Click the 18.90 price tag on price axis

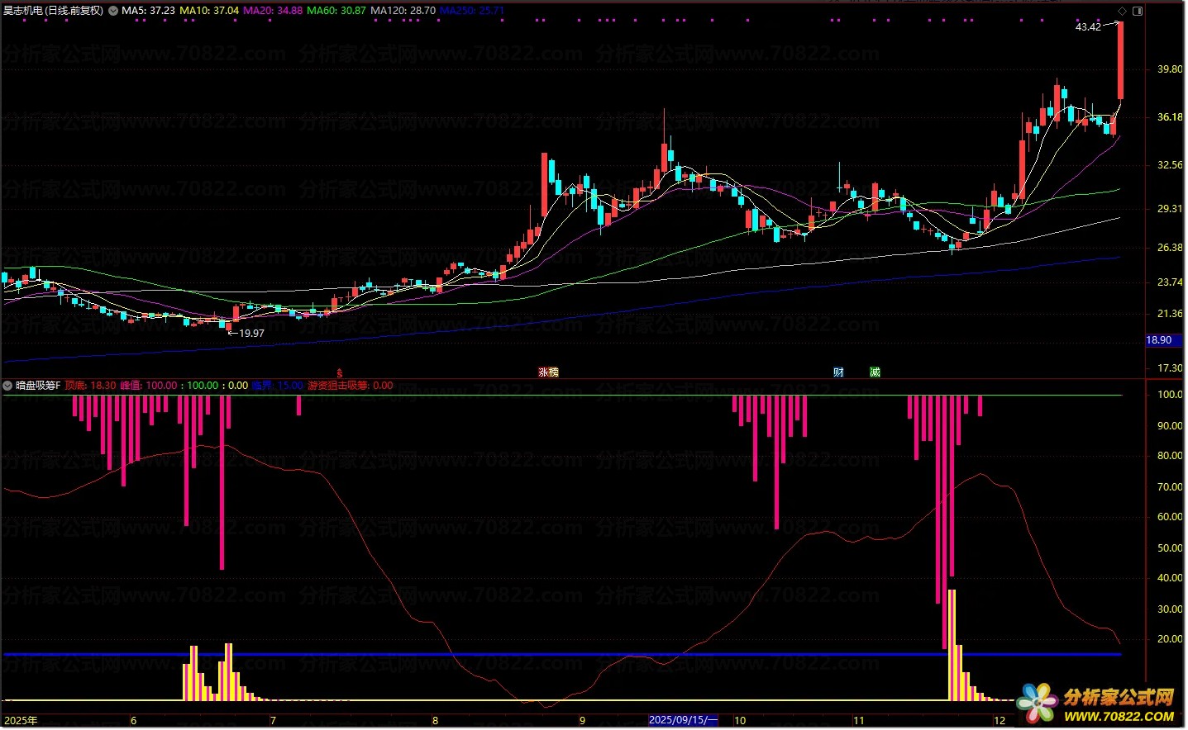tap(1159, 340)
